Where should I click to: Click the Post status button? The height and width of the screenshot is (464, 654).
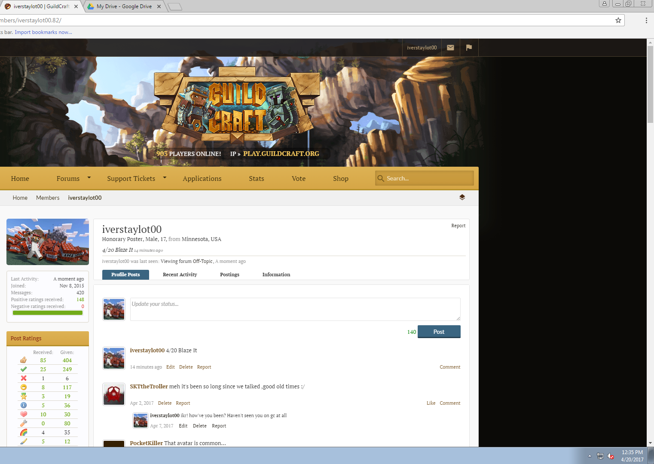pos(439,332)
